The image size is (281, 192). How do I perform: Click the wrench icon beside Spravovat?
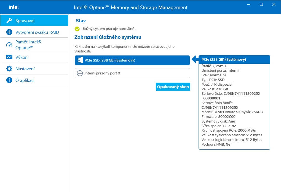coord(9,21)
